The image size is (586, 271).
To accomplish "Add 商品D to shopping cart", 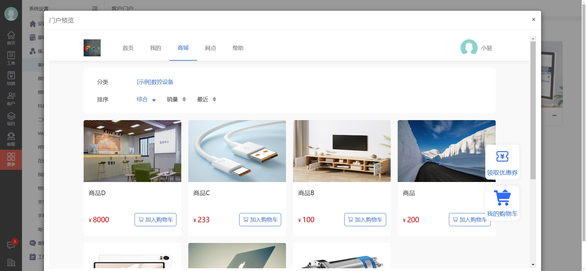I will pyautogui.click(x=155, y=220).
